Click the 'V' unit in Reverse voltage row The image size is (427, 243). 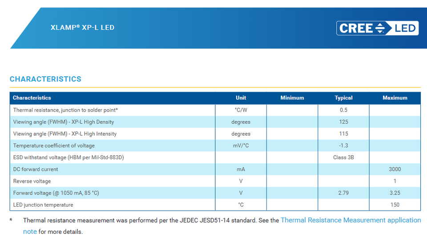[x=241, y=181]
